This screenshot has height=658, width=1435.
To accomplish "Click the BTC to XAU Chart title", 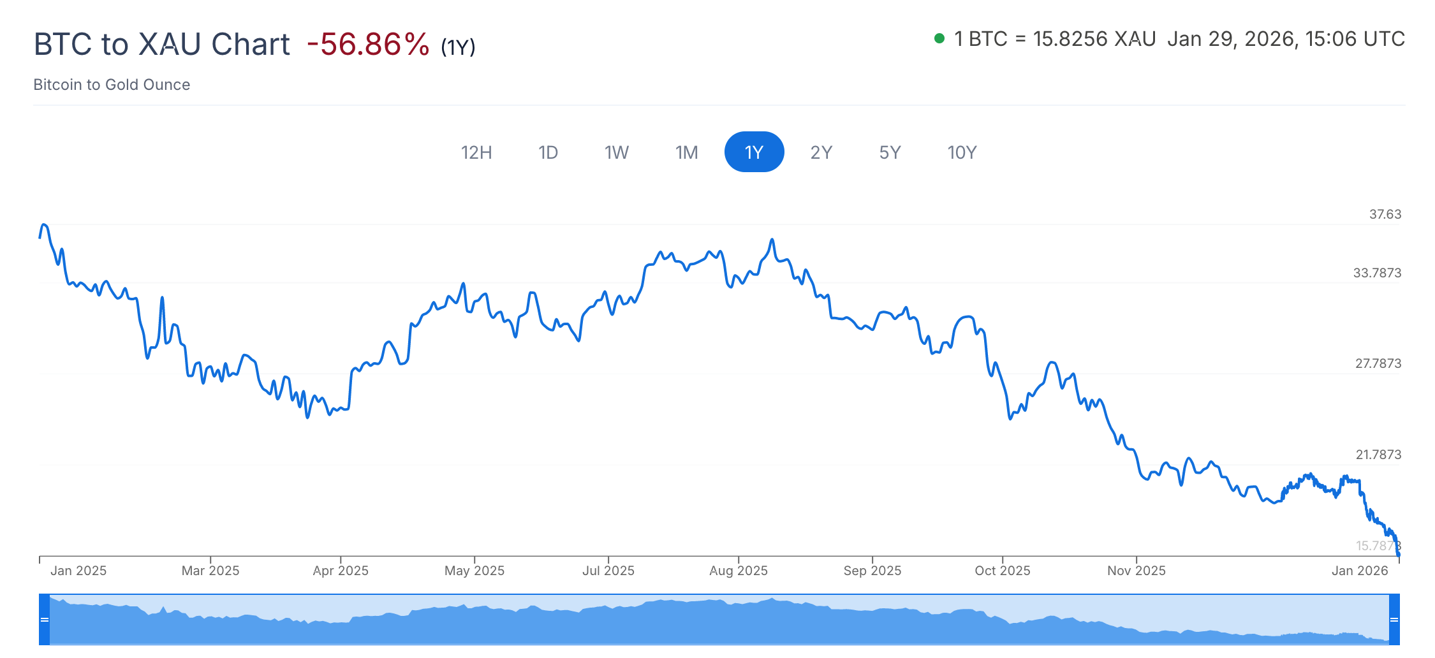I will 162,45.
